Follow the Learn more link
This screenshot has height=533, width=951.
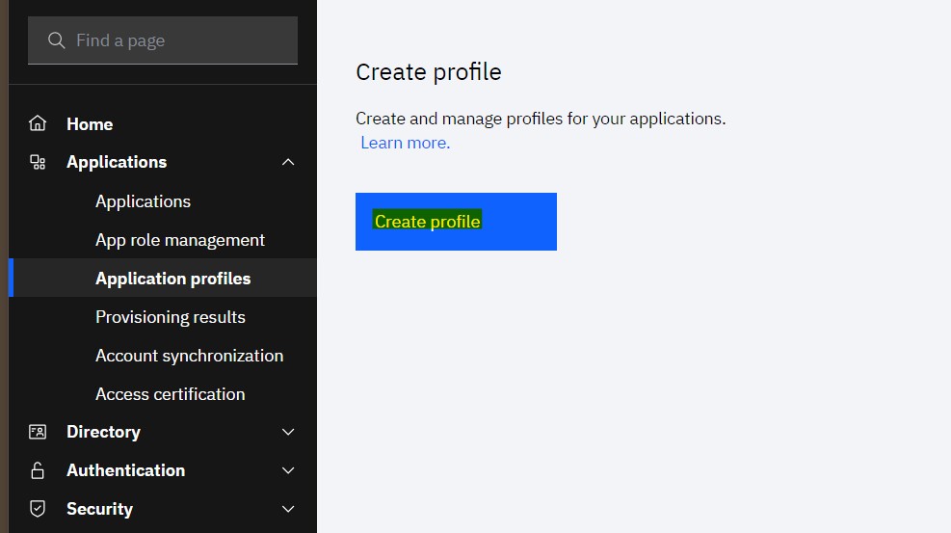click(x=405, y=143)
